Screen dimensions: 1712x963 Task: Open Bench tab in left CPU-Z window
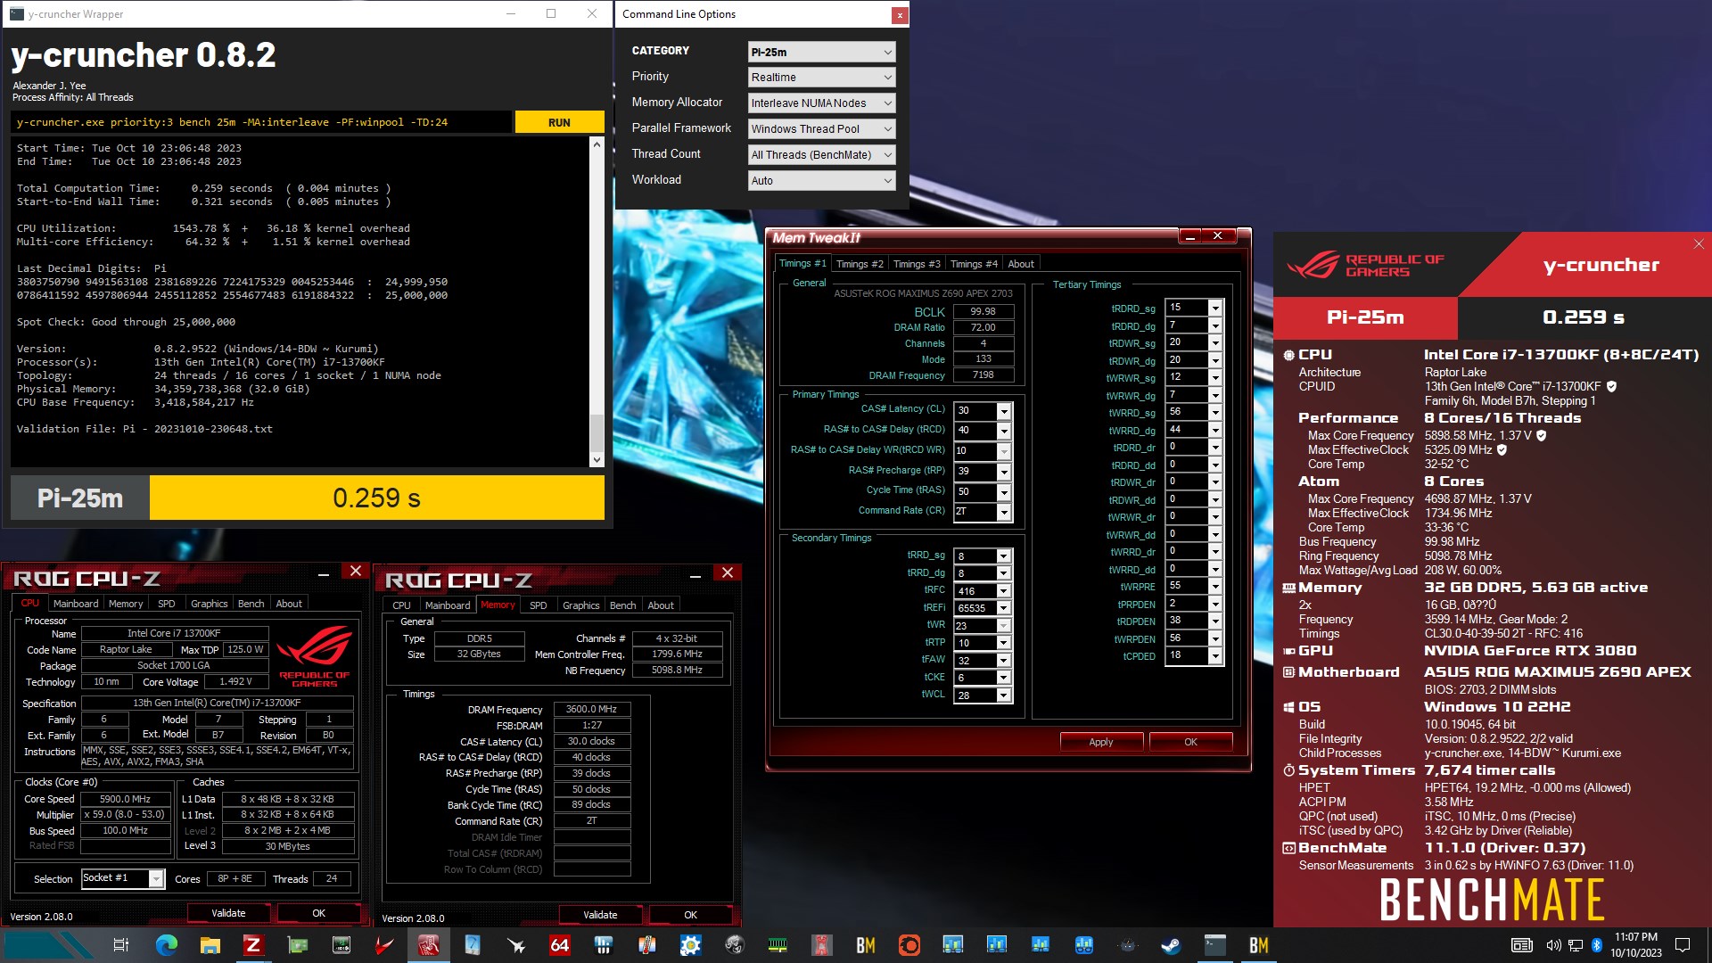[x=251, y=604]
